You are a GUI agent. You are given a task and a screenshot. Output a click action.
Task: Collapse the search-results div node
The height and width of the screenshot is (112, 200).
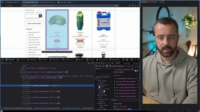point(19,72)
